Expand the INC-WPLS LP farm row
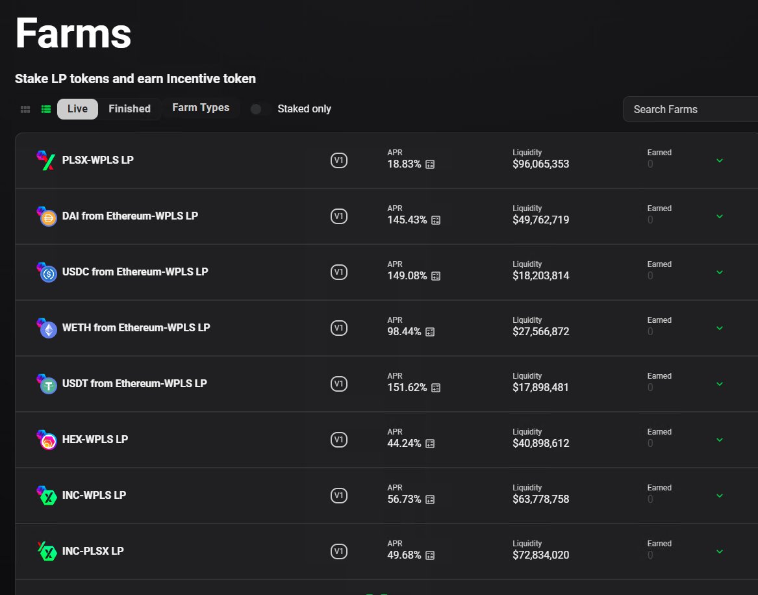The image size is (758, 595). click(x=719, y=496)
